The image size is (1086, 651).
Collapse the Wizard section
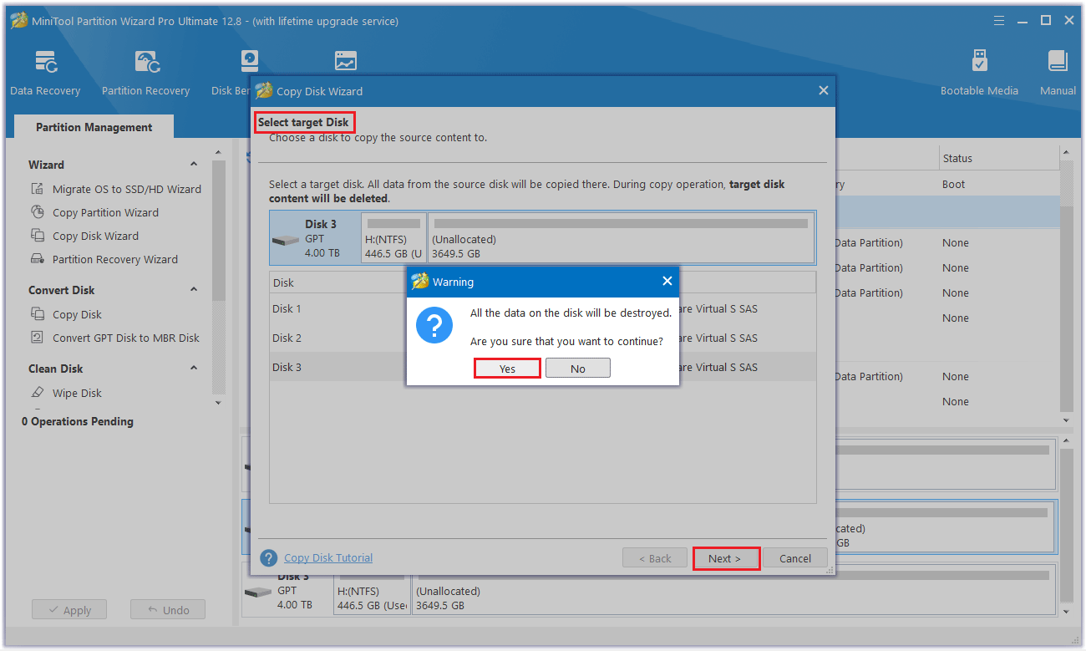[x=194, y=165]
